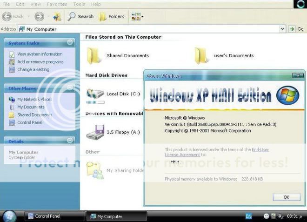The image size is (307, 222).
Task: Click the 3.5 Floppy (A:) label
Action: click(123, 132)
